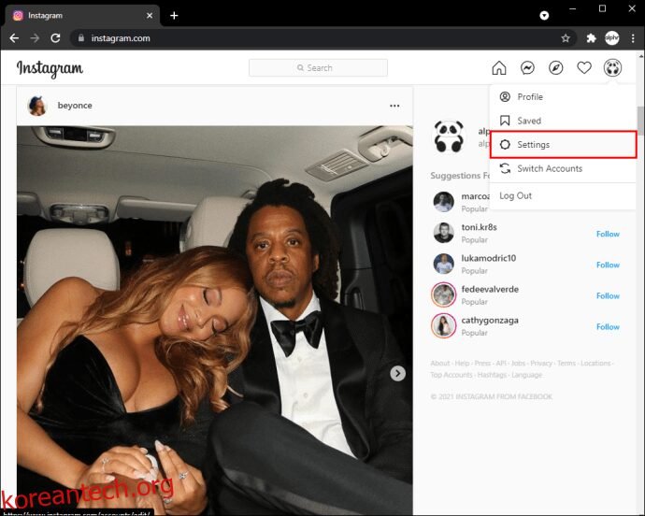Advance to next photo with carousel arrow
Viewport: 645px width, 516px height.
coord(398,373)
